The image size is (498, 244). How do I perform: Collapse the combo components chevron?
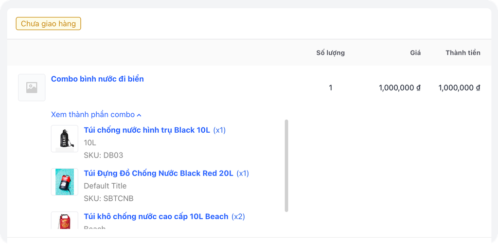pyautogui.click(x=139, y=115)
